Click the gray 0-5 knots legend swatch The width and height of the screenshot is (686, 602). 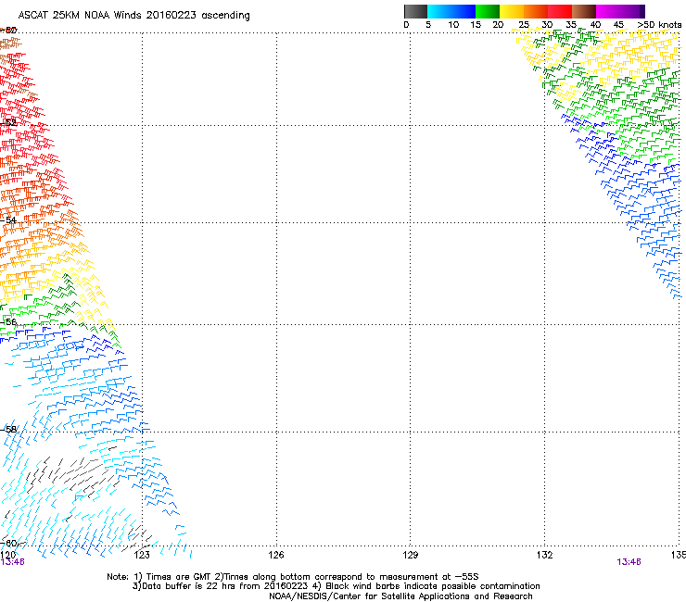click(x=415, y=11)
